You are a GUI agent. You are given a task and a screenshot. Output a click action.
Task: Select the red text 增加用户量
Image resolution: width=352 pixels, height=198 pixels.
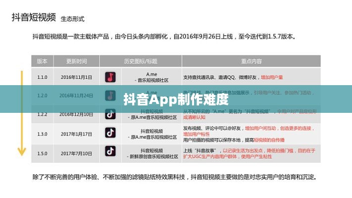272,77
